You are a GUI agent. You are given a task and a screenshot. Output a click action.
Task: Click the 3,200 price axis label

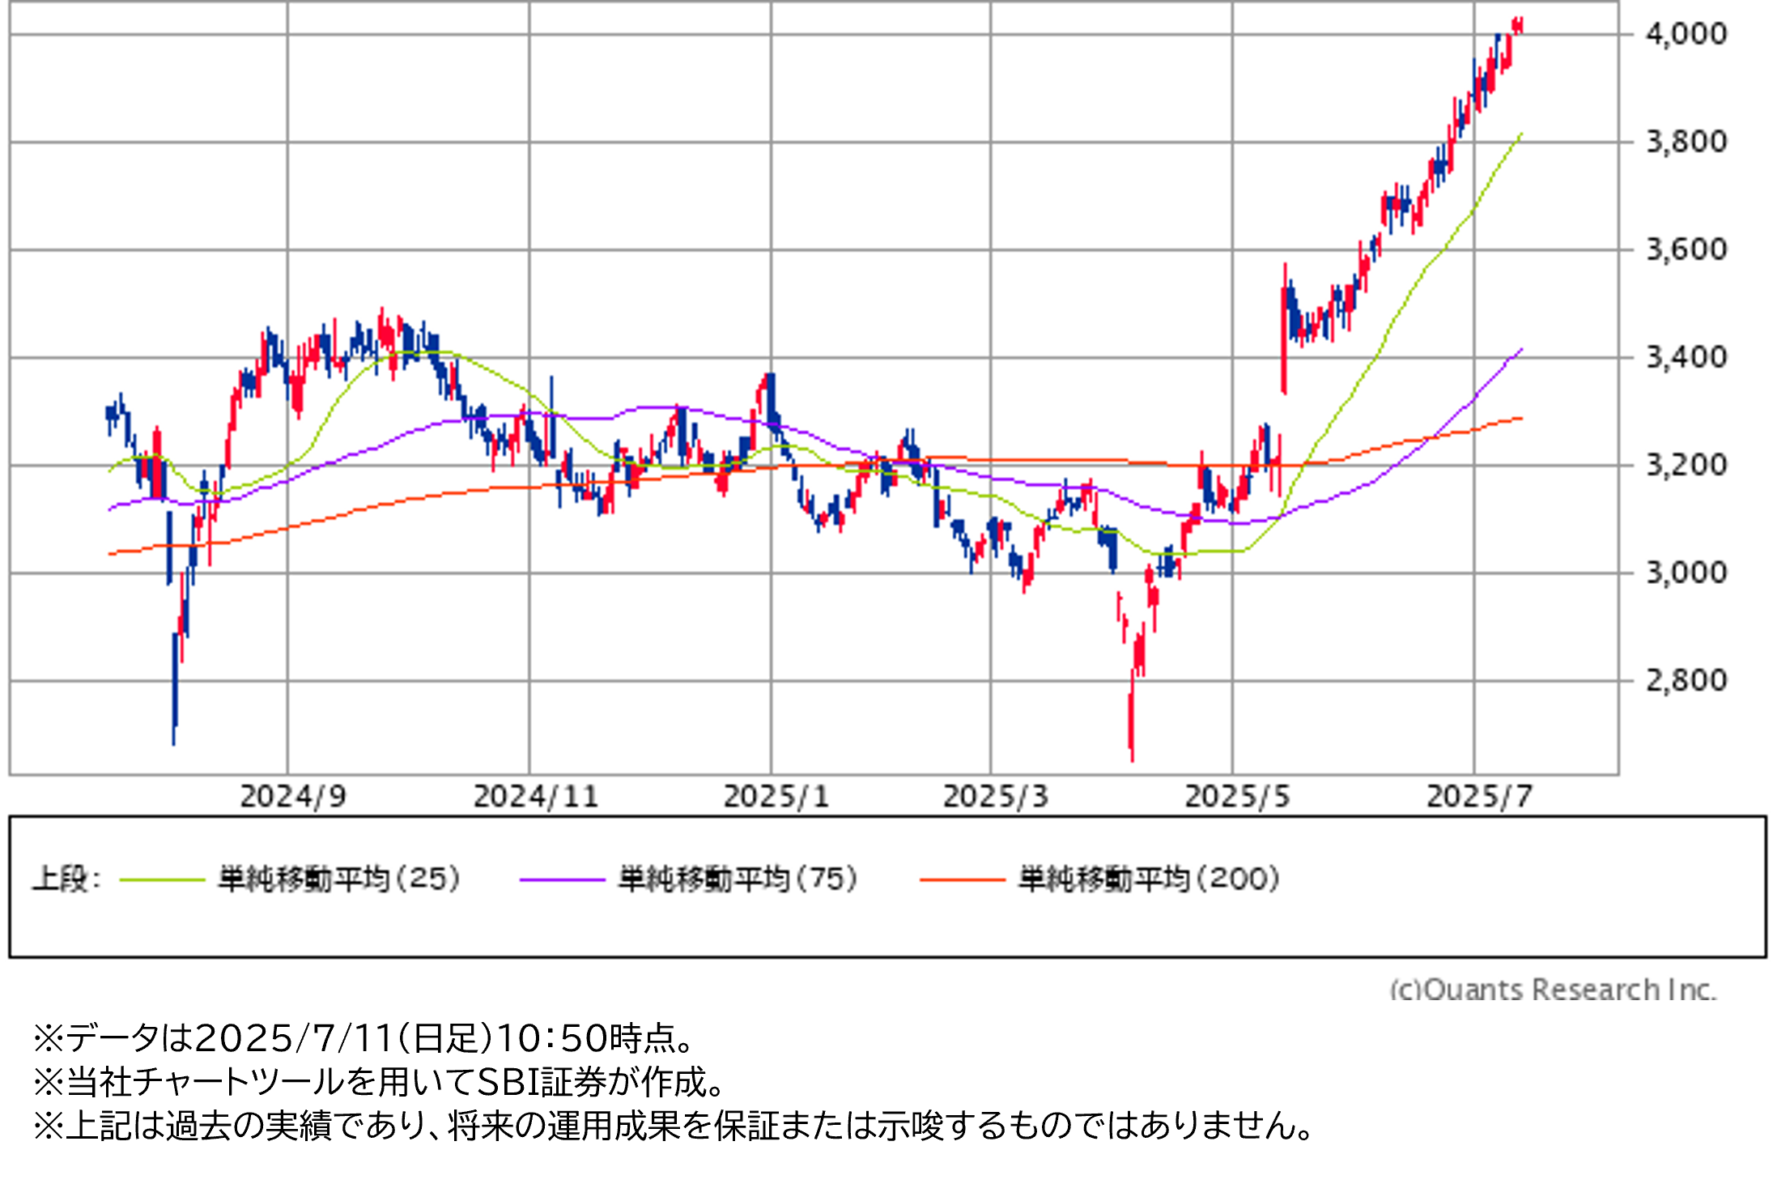pyautogui.click(x=1686, y=466)
